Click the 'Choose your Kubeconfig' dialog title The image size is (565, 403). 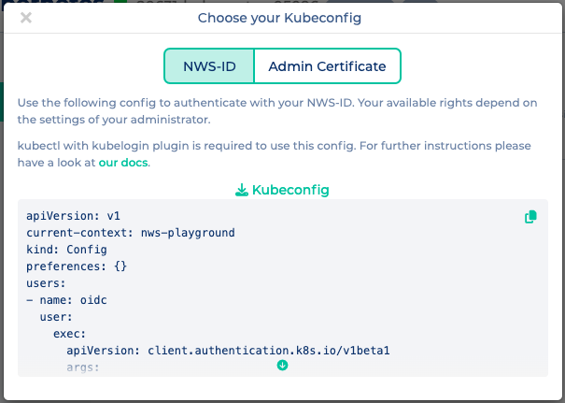(x=282, y=17)
